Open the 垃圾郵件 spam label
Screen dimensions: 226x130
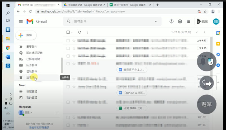(x=32, y=71)
